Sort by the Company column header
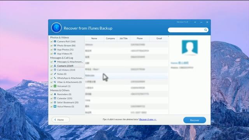The width and height of the screenshot is (249, 140). [x=110, y=38]
